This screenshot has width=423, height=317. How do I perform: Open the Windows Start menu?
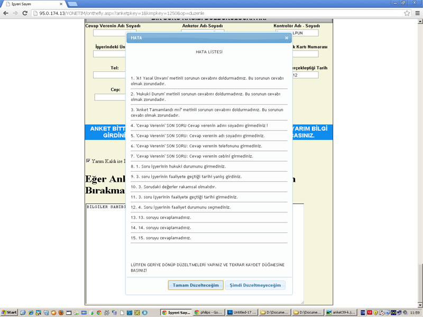coord(9,312)
